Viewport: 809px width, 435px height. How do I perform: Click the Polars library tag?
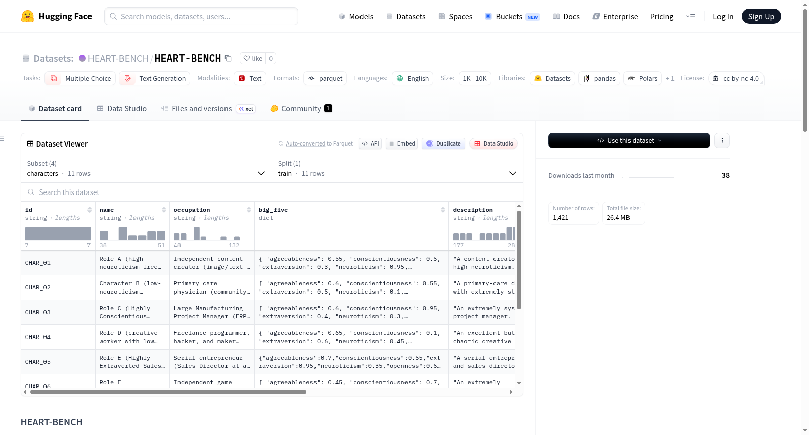pyautogui.click(x=643, y=78)
